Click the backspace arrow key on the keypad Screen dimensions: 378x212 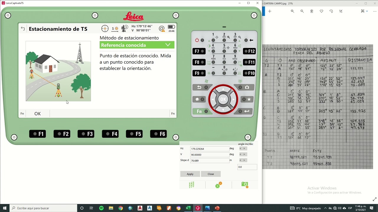[x=249, y=40]
